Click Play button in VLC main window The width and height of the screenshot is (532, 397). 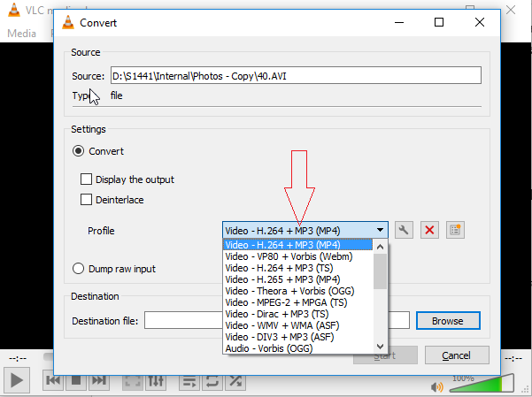(x=16, y=380)
